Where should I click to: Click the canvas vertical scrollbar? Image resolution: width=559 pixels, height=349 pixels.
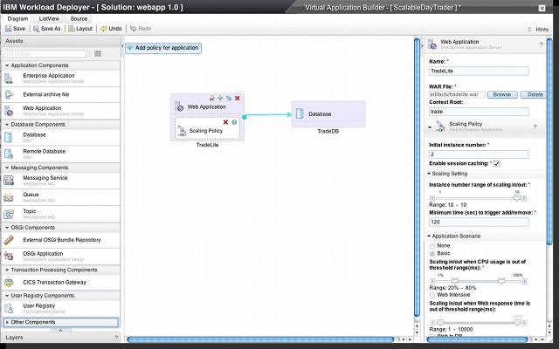(x=418, y=177)
